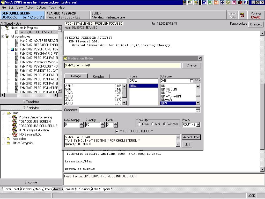Select the Mar 01,02 ADVERSE REACTION note

(x=39, y=41)
